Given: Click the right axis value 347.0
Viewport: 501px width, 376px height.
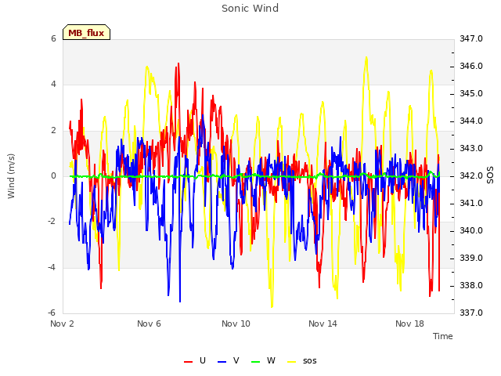Looking at the screenshot, I should click(x=471, y=38).
